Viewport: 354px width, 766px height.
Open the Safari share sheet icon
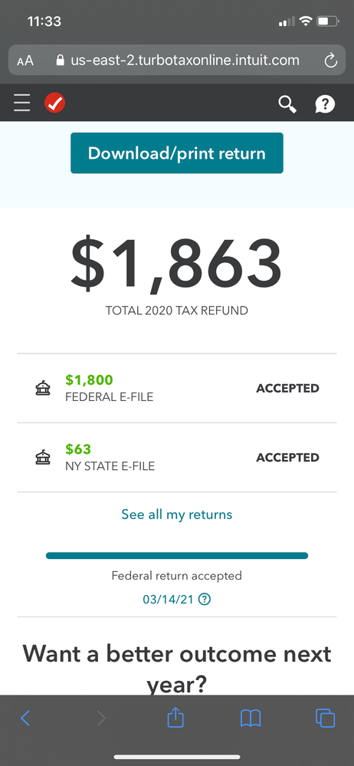tap(175, 717)
